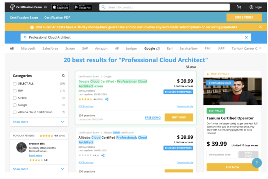This screenshot has width=268, height=179.
Task: Check the Oracle category checkbox
Action: pos(15,98)
